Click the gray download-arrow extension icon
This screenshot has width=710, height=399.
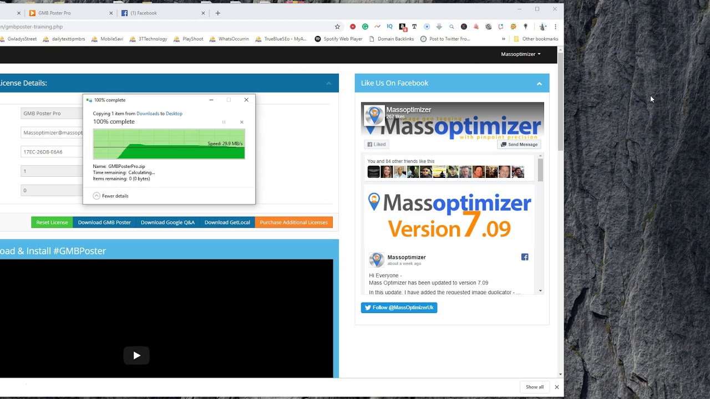(x=439, y=27)
